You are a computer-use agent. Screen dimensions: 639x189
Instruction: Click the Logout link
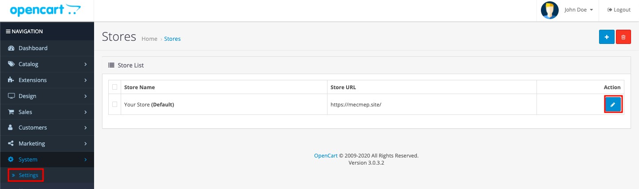coord(619,10)
